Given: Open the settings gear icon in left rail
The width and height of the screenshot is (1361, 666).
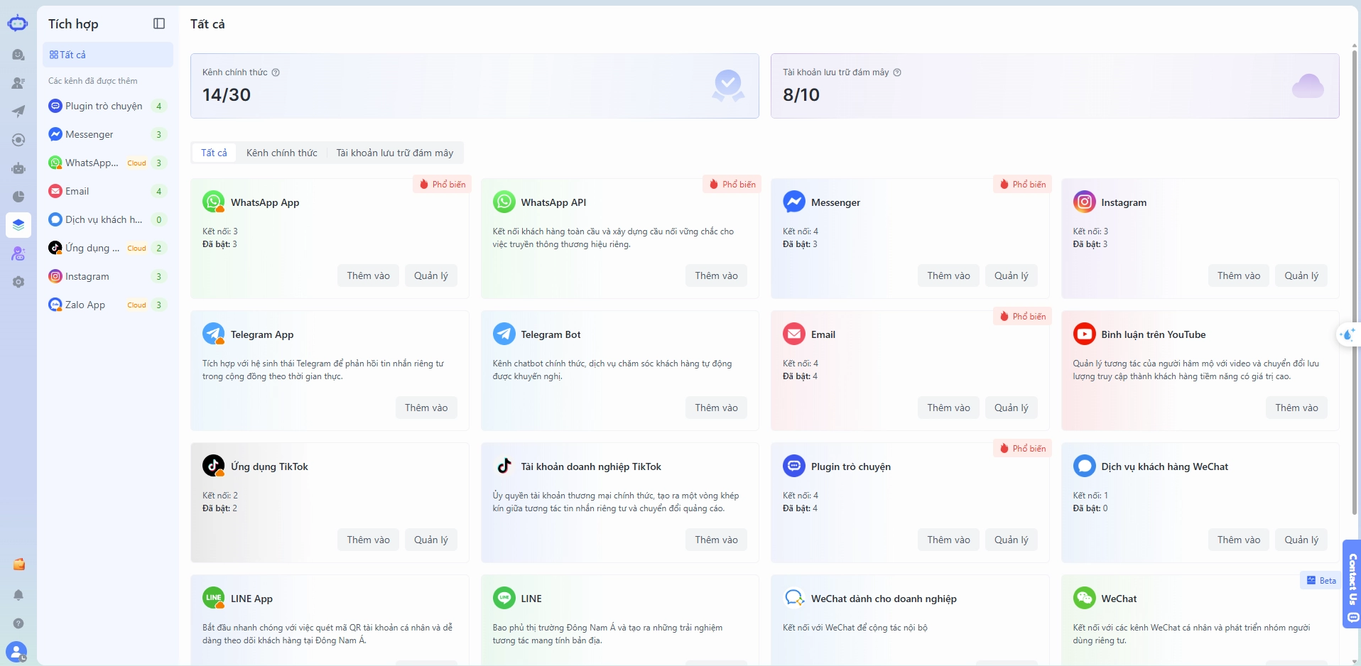Looking at the screenshot, I should (18, 282).
